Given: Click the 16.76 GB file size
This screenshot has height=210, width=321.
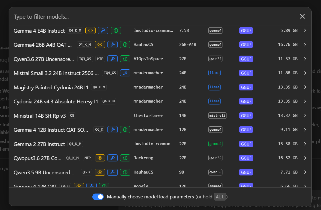Looking at the screenshot, I should (288, 45).
